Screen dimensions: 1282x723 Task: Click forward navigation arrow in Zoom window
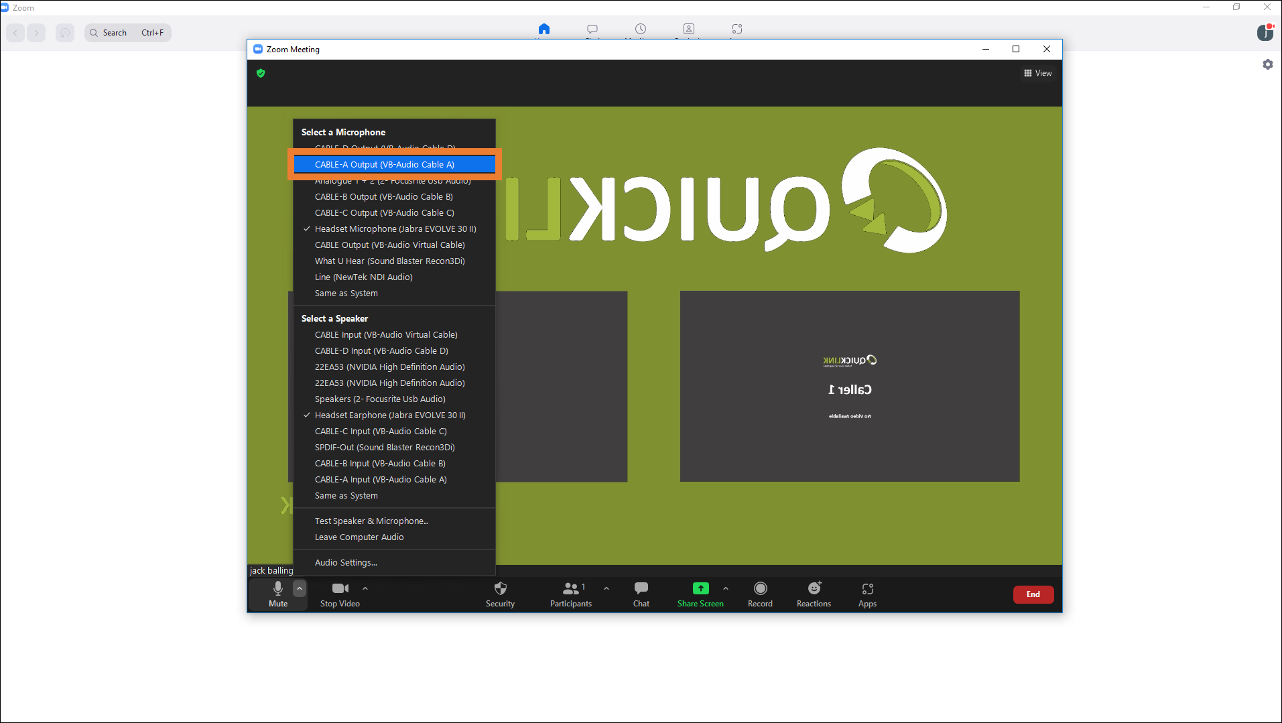(x=37, y=32)
